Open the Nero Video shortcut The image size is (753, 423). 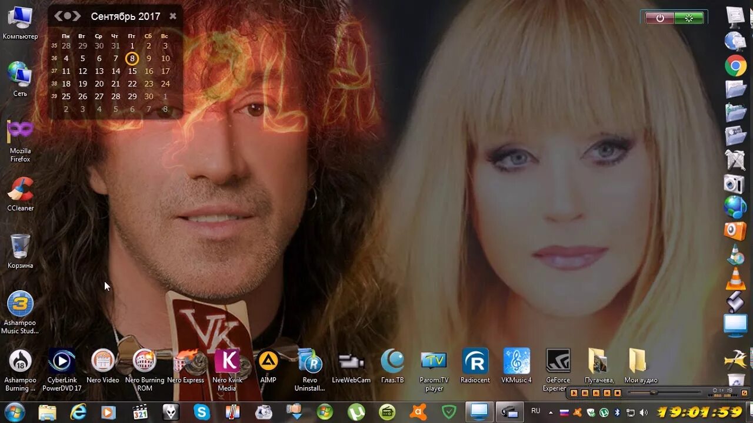tap(103, 367)
